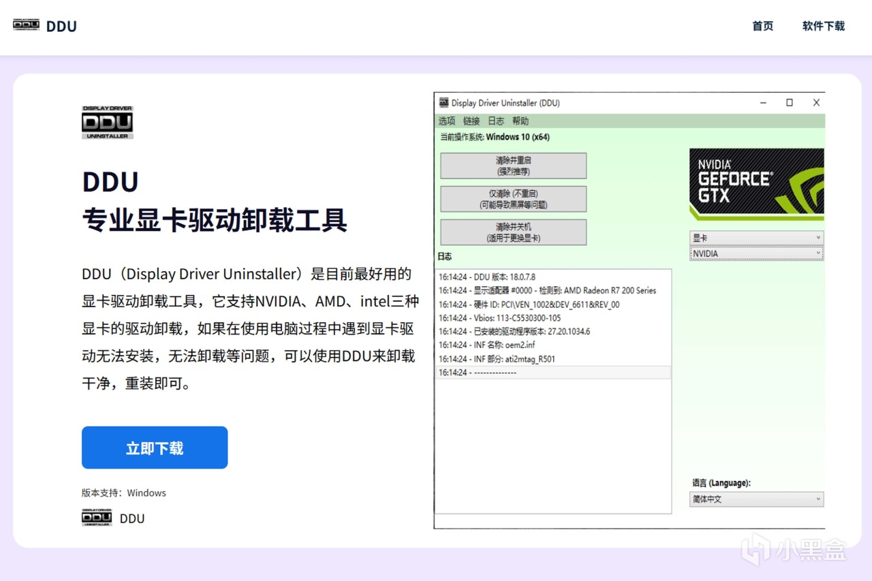Click the 当前操作系统: Windows 10 (x64) label
The width and height of the screenshot is (872, 581).
495,137
